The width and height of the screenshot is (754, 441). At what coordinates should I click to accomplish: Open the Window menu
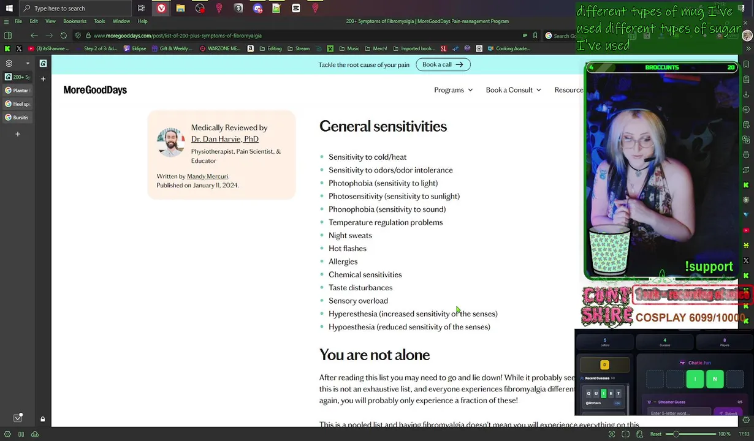(x=121, y=21)
